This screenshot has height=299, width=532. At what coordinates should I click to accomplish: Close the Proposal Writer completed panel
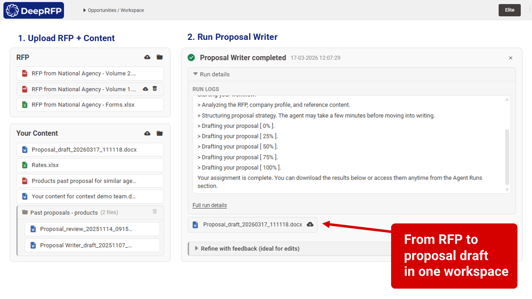pyautogui.click(x=511, y=58)
